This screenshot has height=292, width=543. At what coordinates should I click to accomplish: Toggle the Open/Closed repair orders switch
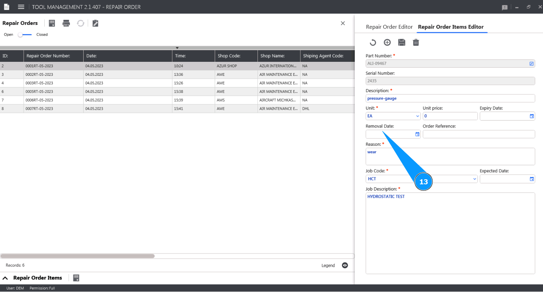25,35
